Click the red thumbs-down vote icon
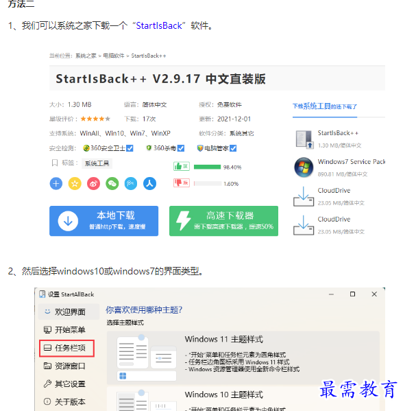This screenshot has width=403, height=411. tap(182, 183)
